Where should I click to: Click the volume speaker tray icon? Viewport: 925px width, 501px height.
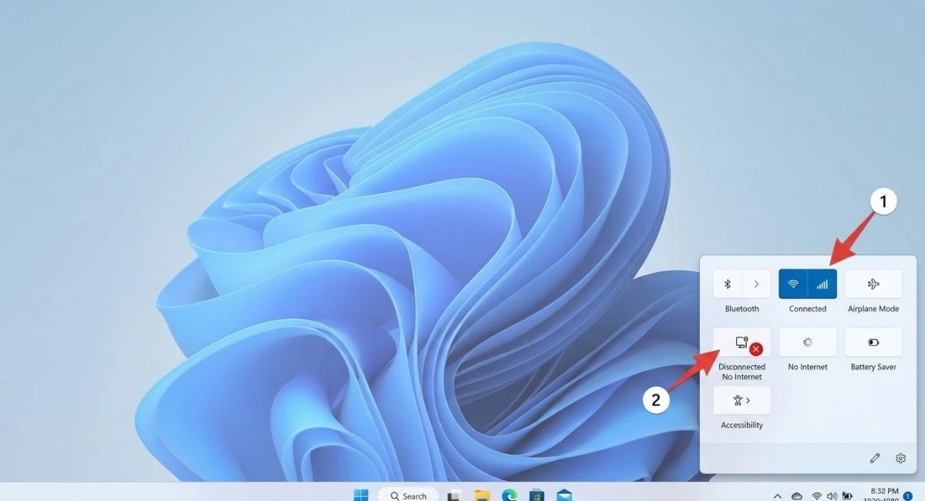tap(832, 496)
